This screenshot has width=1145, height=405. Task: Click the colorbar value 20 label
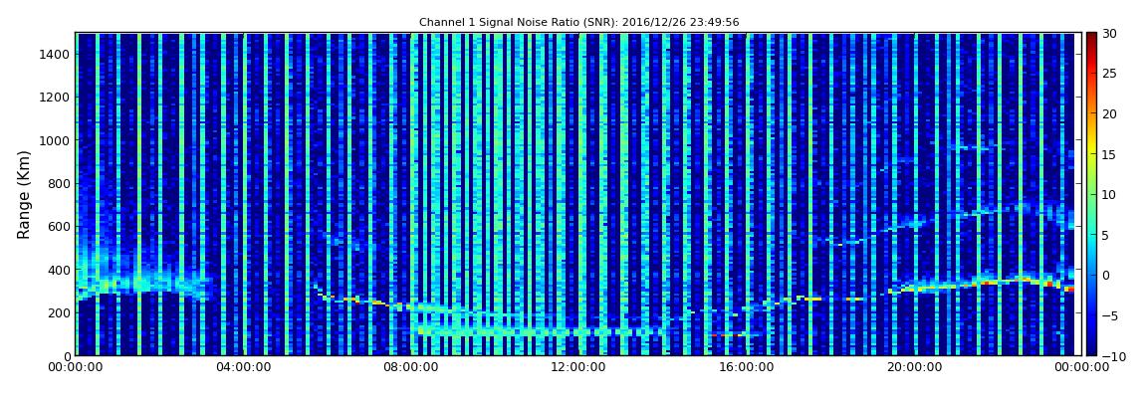(1109, 113)
